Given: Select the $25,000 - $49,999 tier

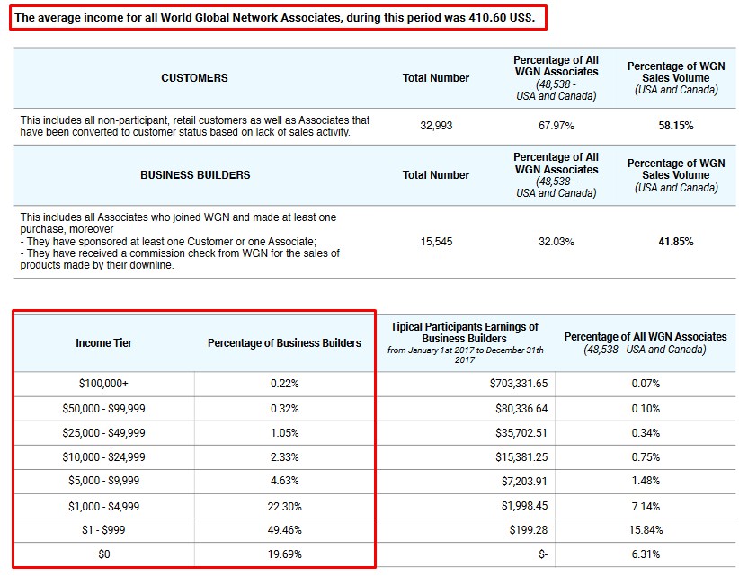Looking at the screenshot, I should pyautogui.click(x=103, y=433).
